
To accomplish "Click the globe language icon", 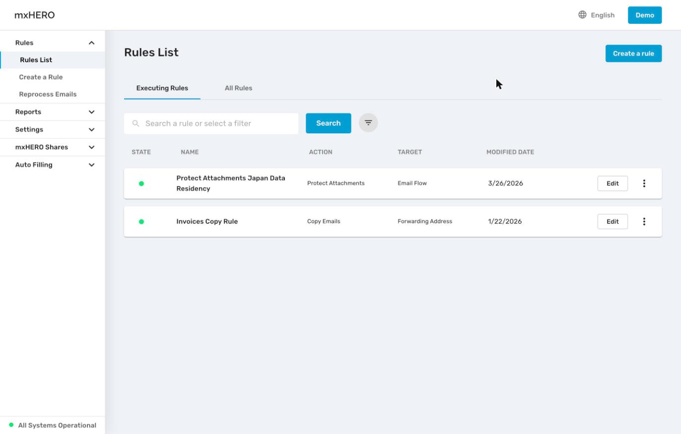I will (x=582, y=15).
